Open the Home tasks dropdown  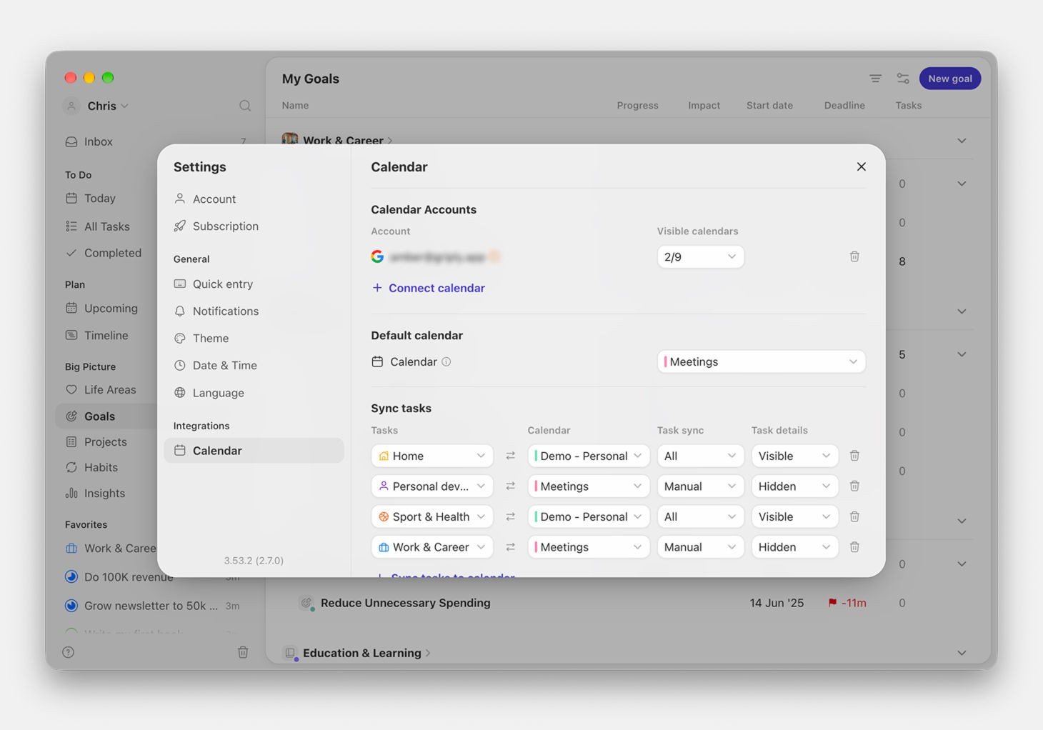432,456
